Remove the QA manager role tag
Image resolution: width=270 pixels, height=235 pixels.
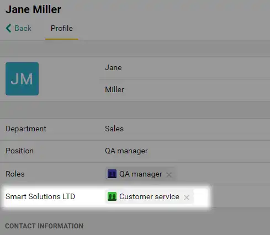tap(169, 174)
